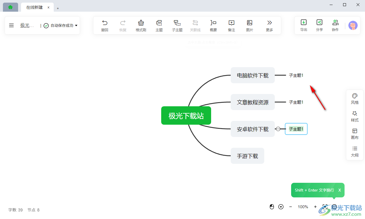Click the 100% zoom level
This screenshot has height=219, width=365.
coord(303,207)
